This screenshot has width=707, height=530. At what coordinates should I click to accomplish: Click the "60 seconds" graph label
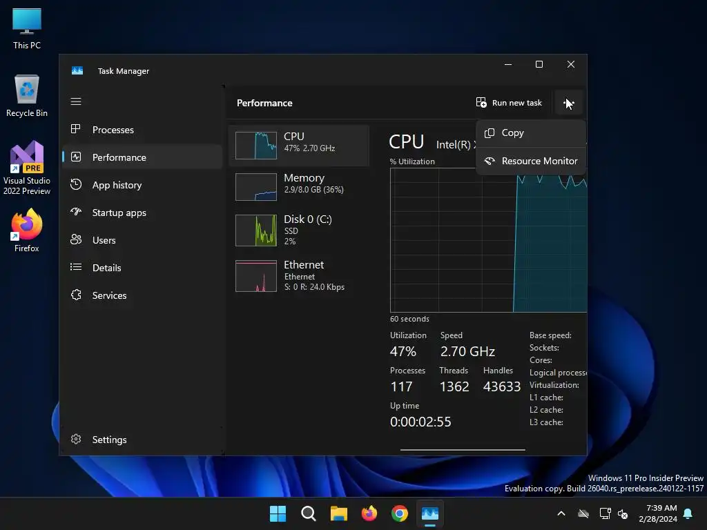point(409,319)
